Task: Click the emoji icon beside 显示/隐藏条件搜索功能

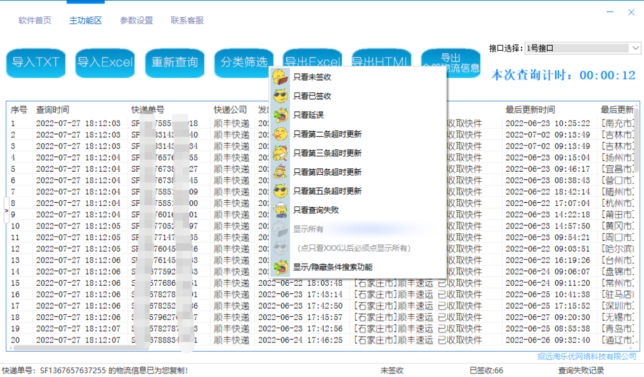Action: (x=280, y=267)
